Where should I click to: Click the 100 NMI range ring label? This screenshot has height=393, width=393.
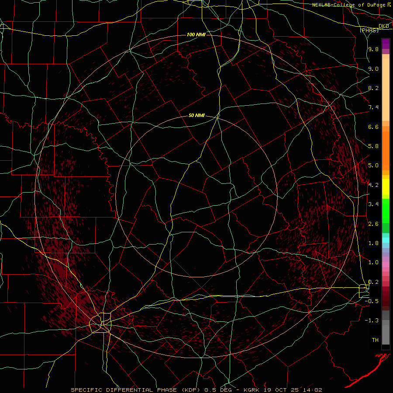[x=196, y=34]
